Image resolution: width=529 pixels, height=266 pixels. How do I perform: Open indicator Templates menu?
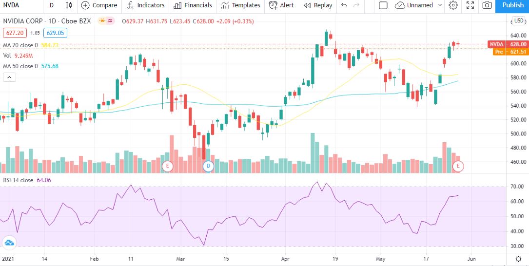pos(240,5)
